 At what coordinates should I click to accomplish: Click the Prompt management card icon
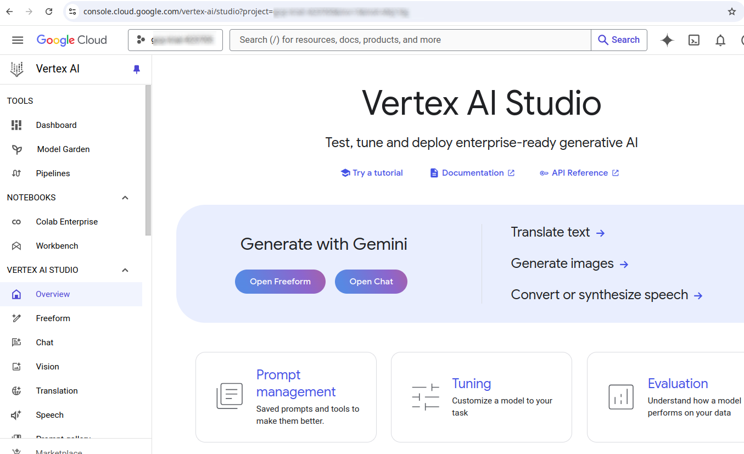(230, 396)
